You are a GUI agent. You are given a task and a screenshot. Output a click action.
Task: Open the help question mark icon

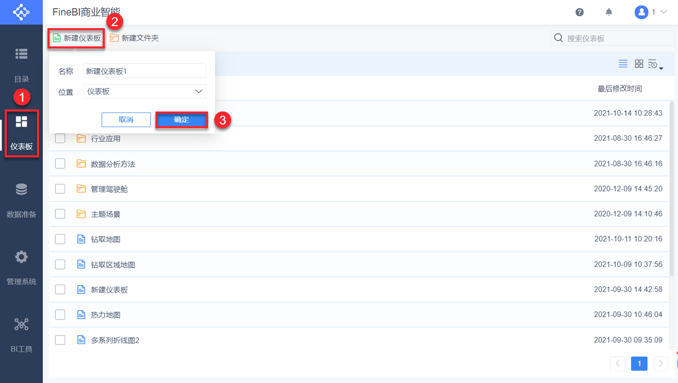pos(579,12)
